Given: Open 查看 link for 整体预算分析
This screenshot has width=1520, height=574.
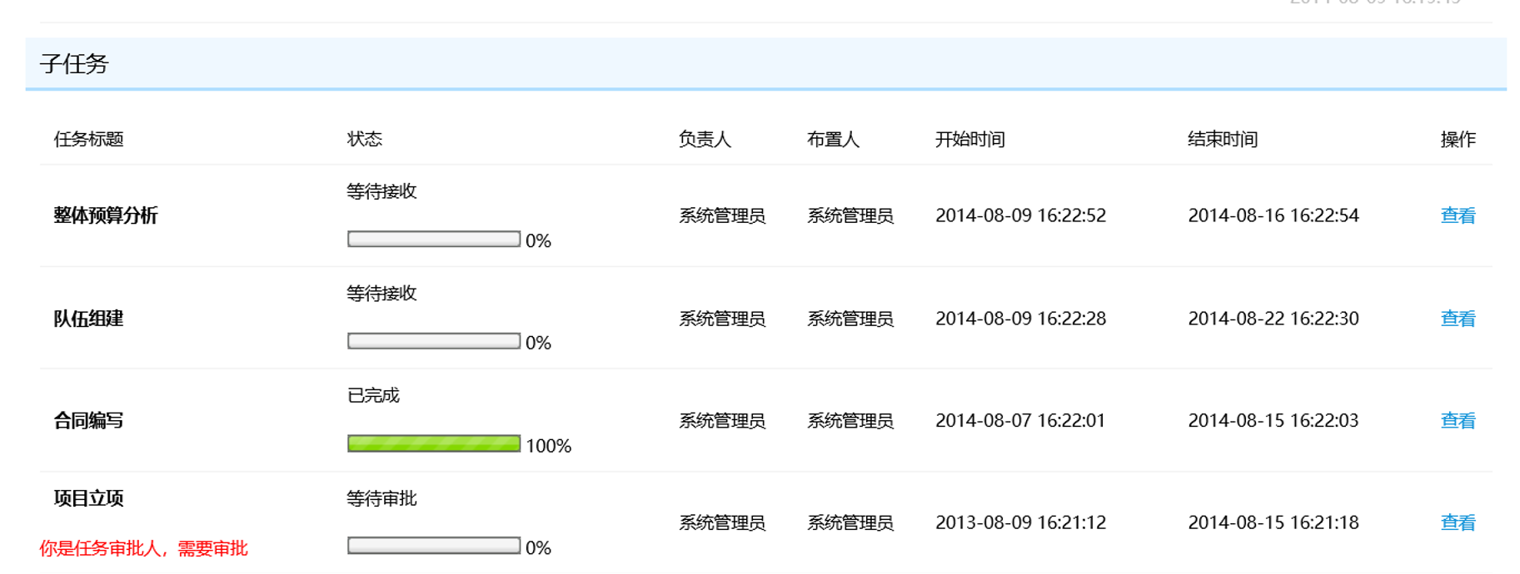Looking at the screenshot, I should [x=1458, y=215].
